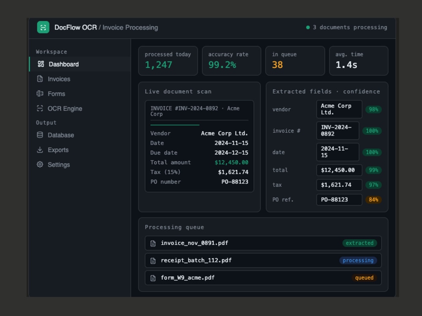Click file icon beside invoice_nov_0891.pdf
Screen dimensions: 422x316
point(153,244)
